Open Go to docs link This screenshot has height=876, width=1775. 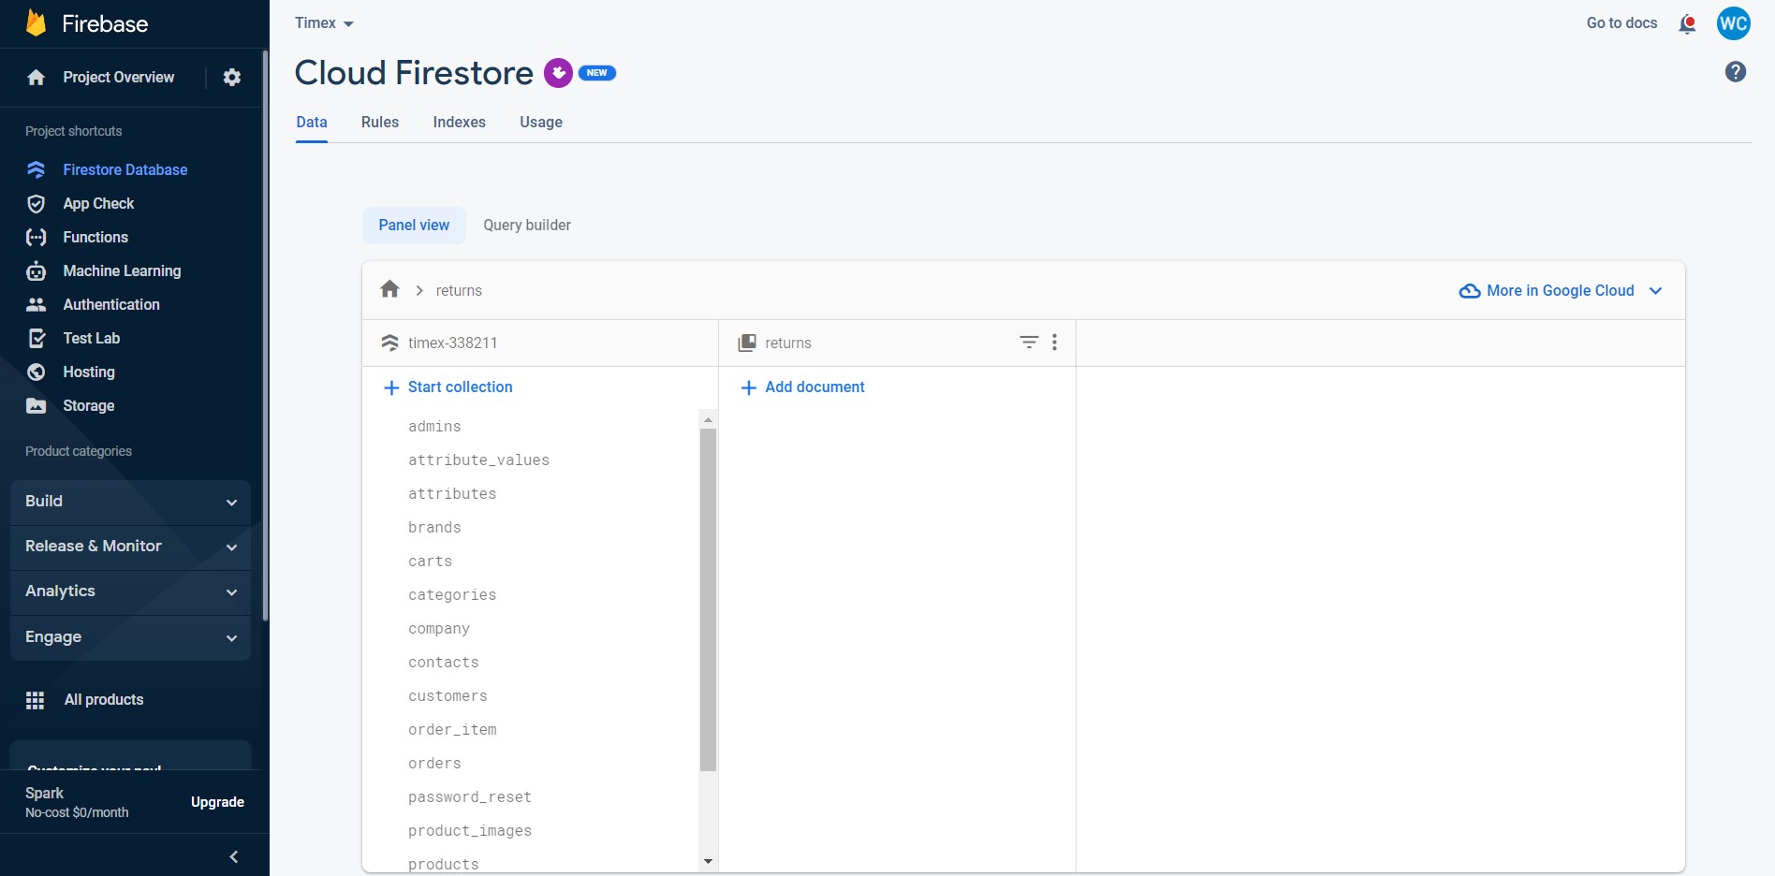[1621, 23]
